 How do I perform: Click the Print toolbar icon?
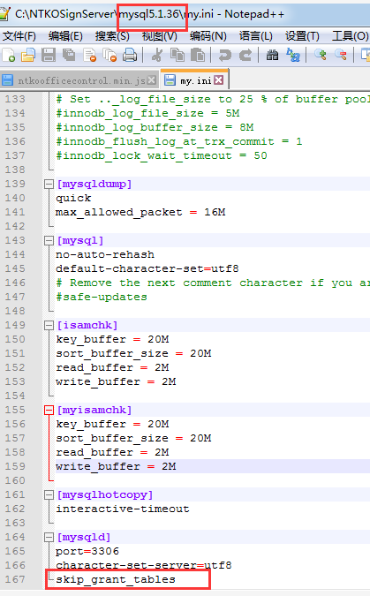click(130, 55)
